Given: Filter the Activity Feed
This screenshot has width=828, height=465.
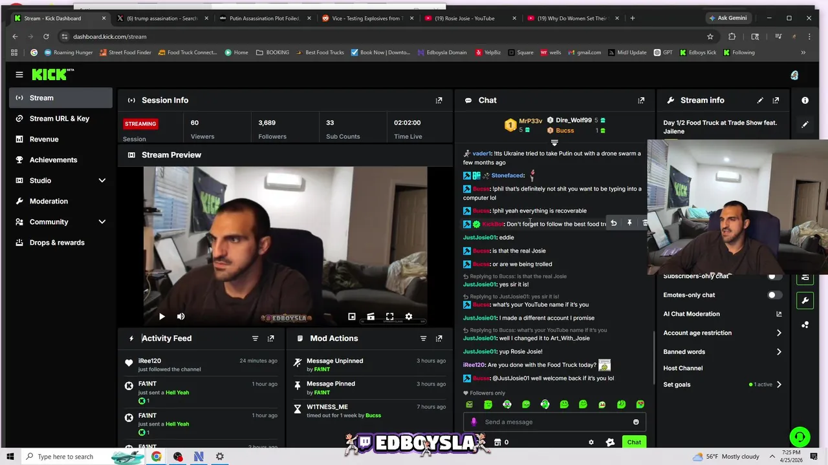Looking at the screenshot, I should tap(255, 338).
